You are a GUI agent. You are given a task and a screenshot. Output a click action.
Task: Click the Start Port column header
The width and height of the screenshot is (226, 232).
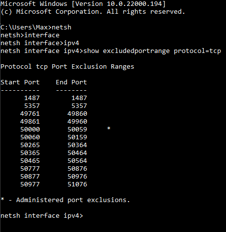coord(20,82)
